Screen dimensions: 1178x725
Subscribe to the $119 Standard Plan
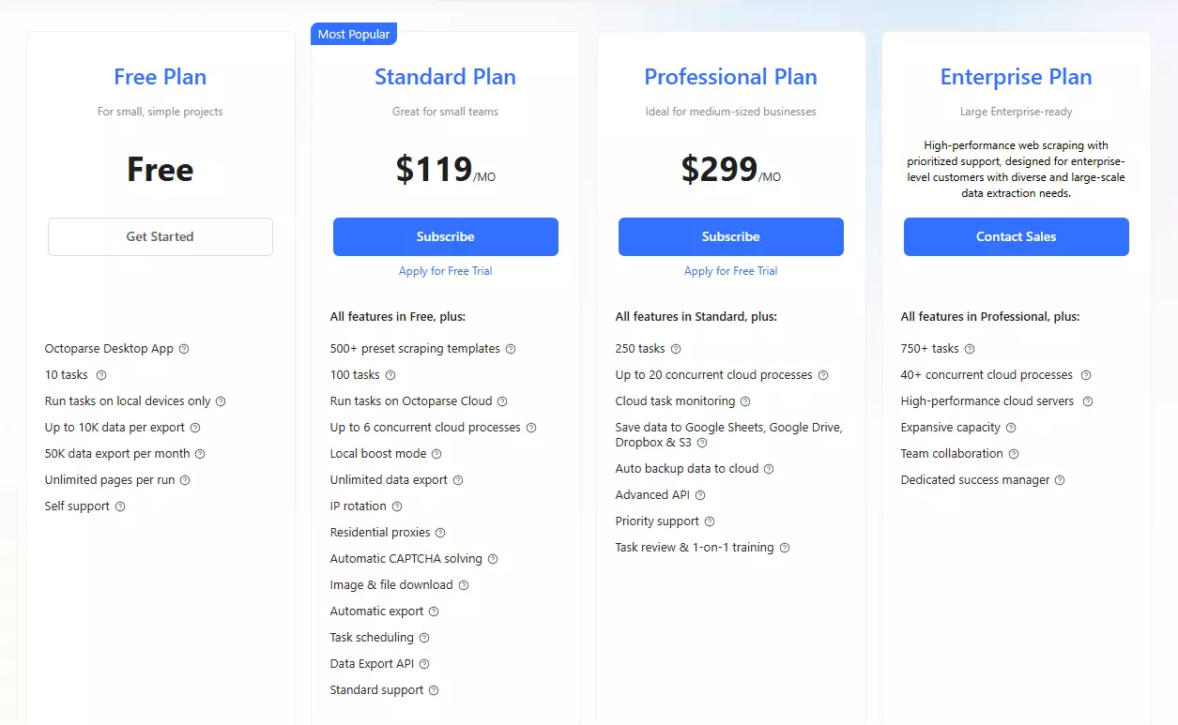click(x=446, y=236)
